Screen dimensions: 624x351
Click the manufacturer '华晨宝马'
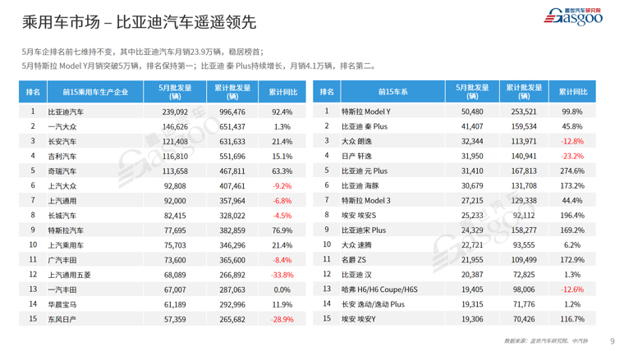[62, 305]
